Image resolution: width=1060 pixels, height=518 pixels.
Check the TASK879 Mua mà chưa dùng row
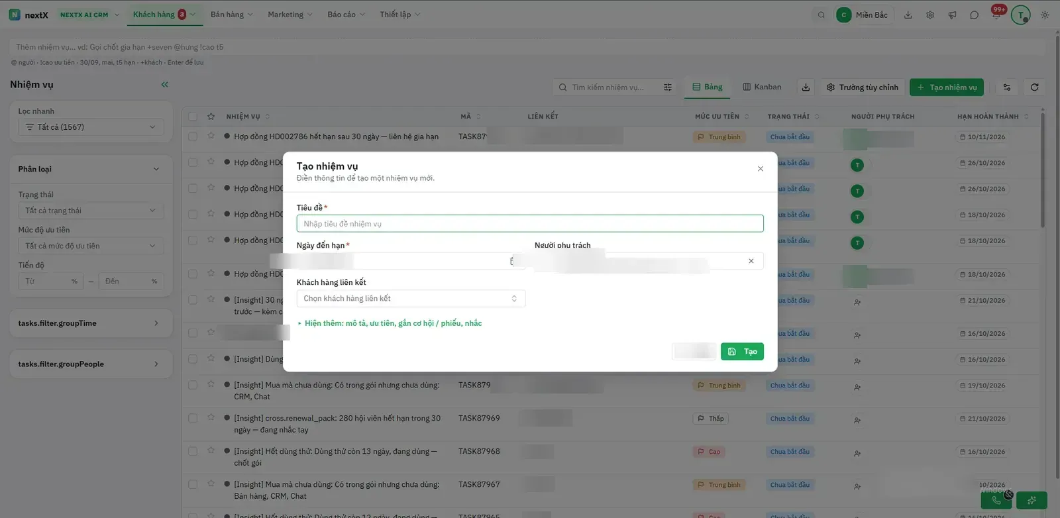[x=193, y=385]
